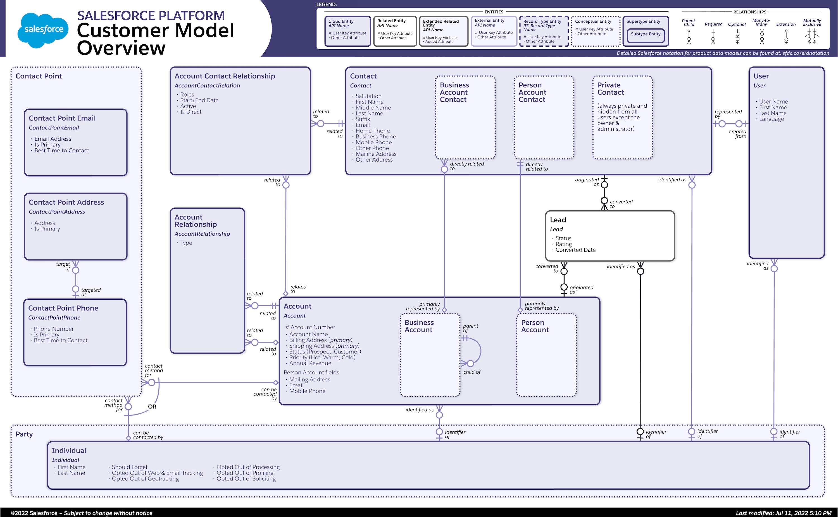Click the 'Email Address' attribute
The height and width of the screenshot is (517, 838).
[x=53, y=139]
